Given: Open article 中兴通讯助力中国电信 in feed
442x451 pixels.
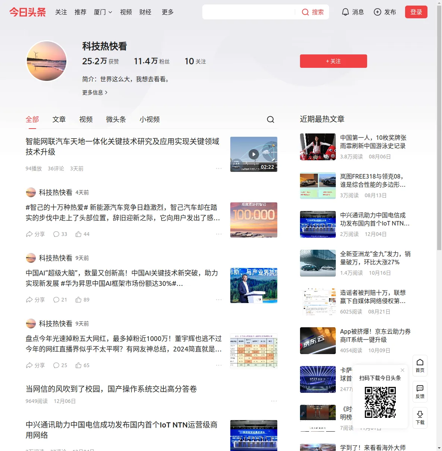Looking at the screenshot, I should (121, 430).
